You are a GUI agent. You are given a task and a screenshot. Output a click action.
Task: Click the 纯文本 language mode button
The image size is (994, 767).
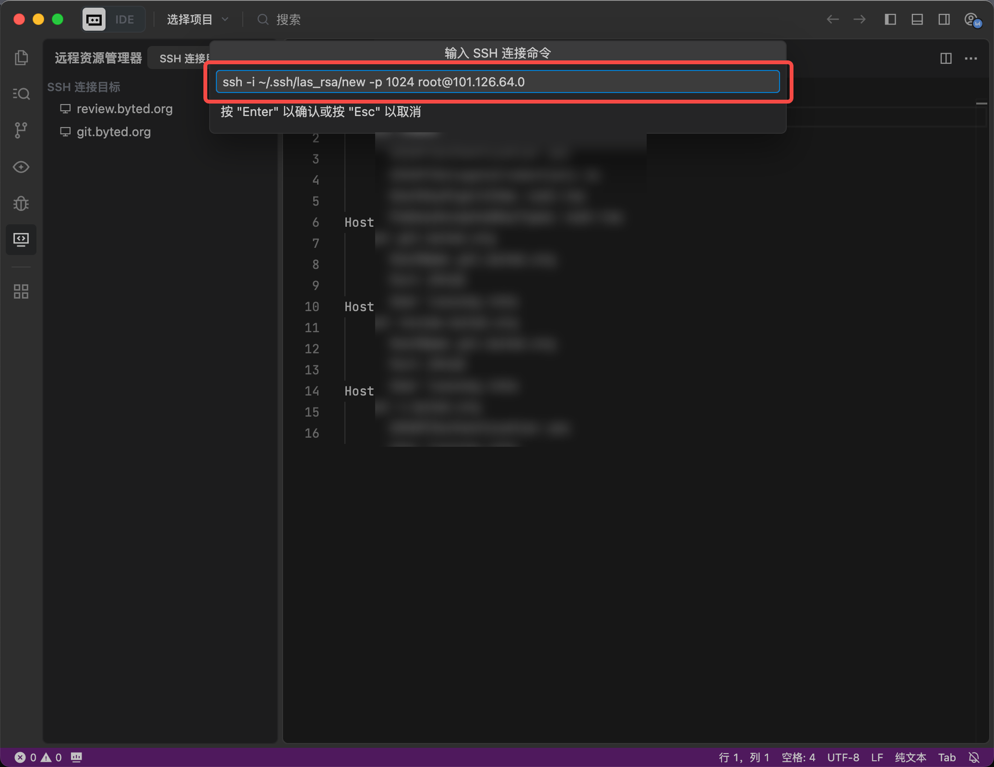pyautogui.click(x=910, y=757)
